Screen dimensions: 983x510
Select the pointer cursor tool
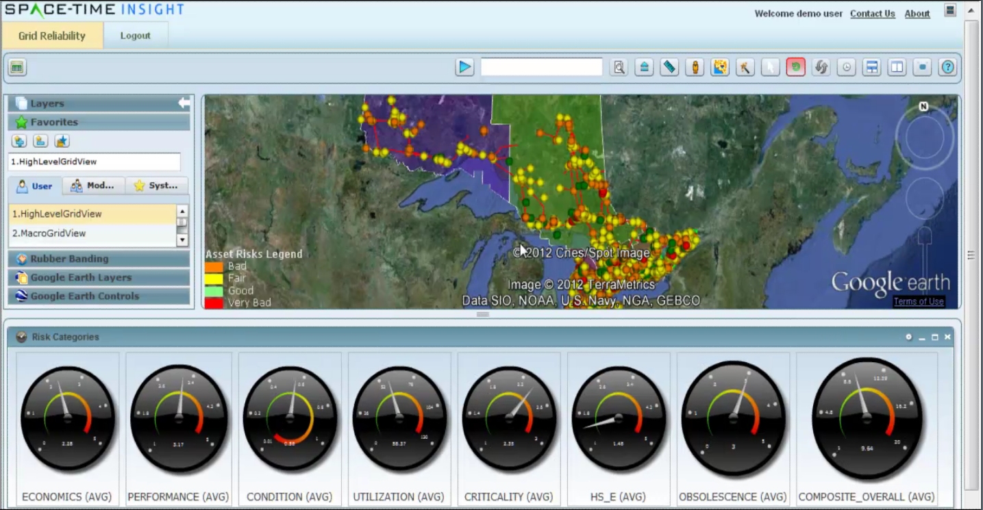point(771,67)
